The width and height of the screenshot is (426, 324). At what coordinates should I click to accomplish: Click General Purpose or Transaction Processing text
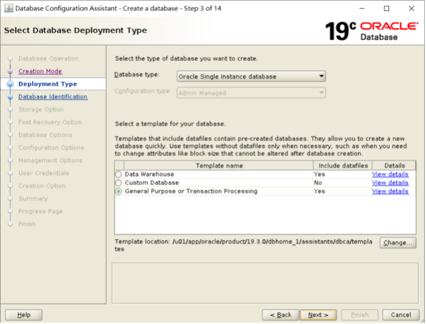[x=191, y=192]
